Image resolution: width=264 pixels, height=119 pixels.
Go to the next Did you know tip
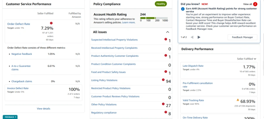[199, 37]
